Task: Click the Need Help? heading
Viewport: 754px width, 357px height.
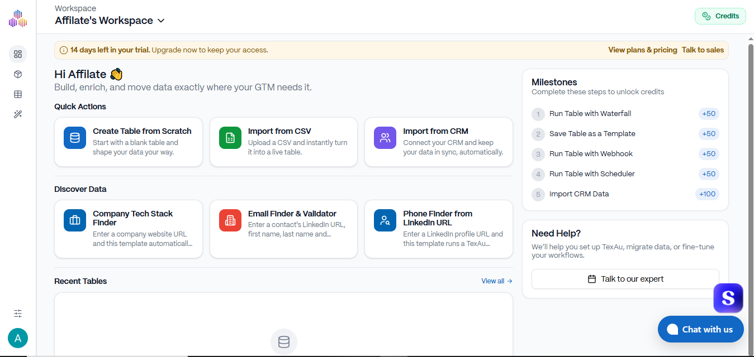Action: pos(556,233)
